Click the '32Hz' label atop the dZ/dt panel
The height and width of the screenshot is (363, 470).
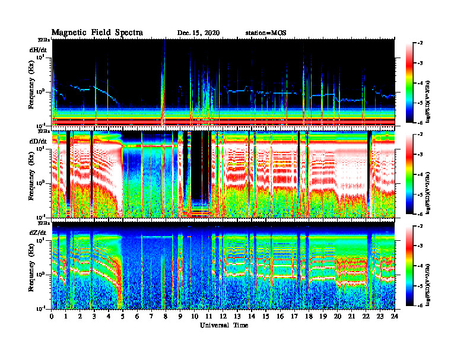tap(44, 223)
